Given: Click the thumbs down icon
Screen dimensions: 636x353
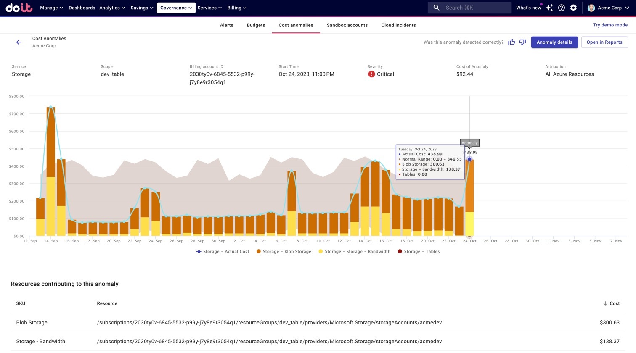Looking at the screenshot, I should (522, 42).
